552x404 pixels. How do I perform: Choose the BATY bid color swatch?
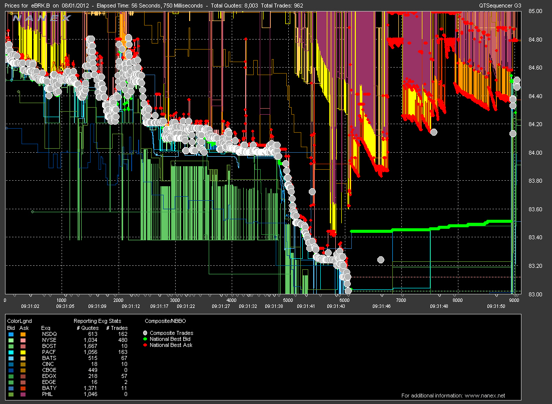click(11, 388)
